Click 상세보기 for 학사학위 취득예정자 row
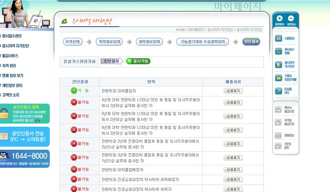The height and width of the screenshot is (192, 330). (233, 180)
